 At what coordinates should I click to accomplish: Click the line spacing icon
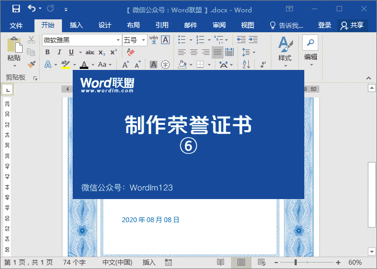pos(246,52)
